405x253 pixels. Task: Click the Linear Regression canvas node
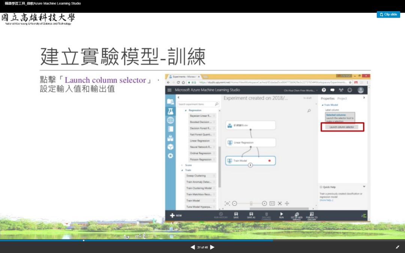(250, 142)
